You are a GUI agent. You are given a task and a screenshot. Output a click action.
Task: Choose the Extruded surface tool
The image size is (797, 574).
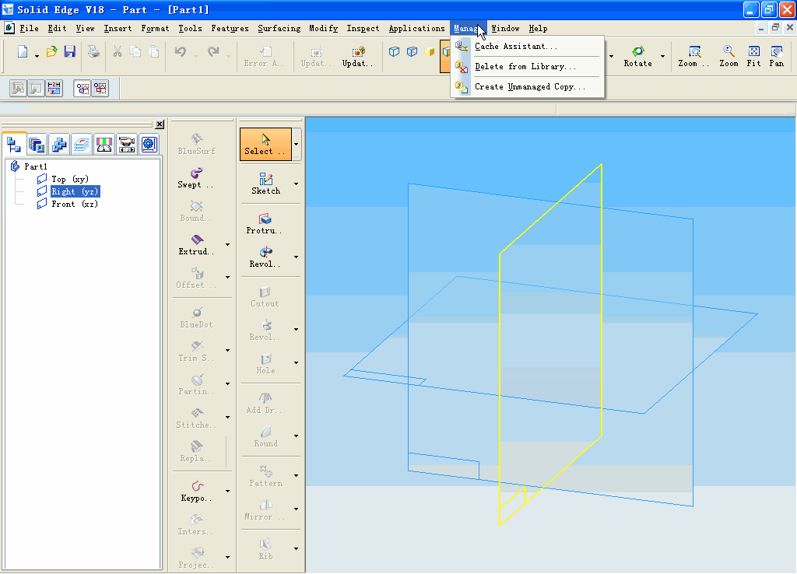[x=197, y=245]
